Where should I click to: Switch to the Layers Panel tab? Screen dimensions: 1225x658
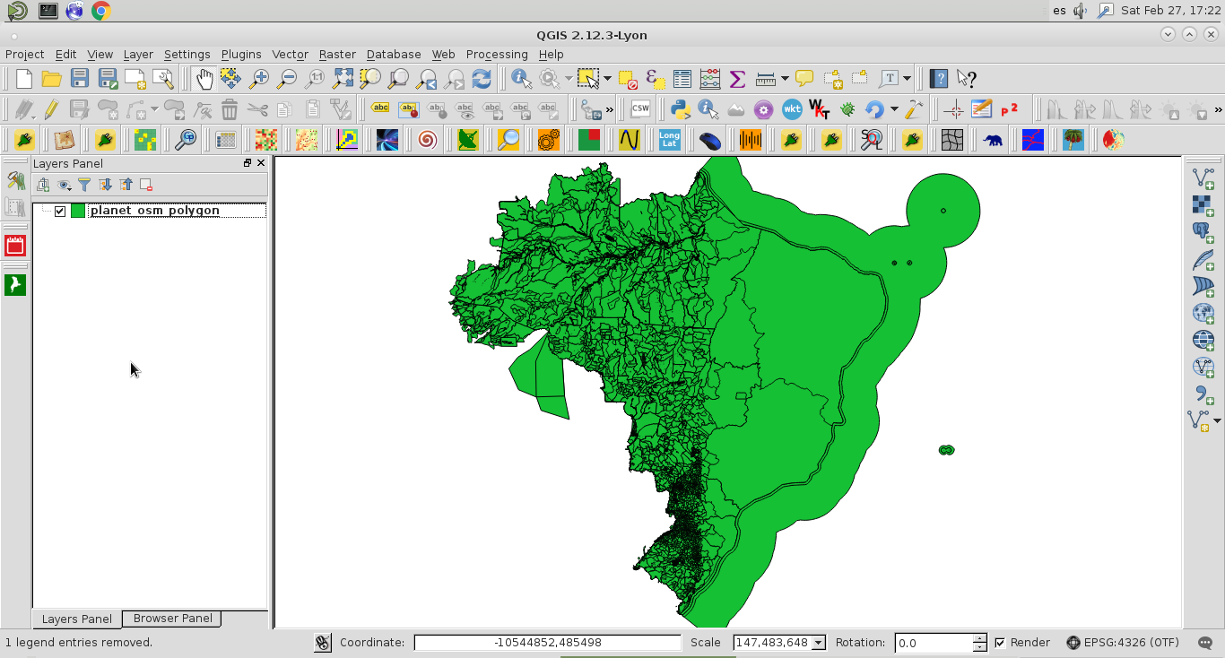click(x=77, y=619)
